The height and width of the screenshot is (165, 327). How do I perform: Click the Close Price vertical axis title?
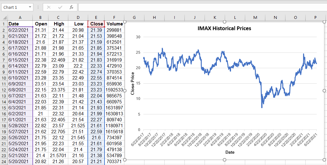[132, 83]
